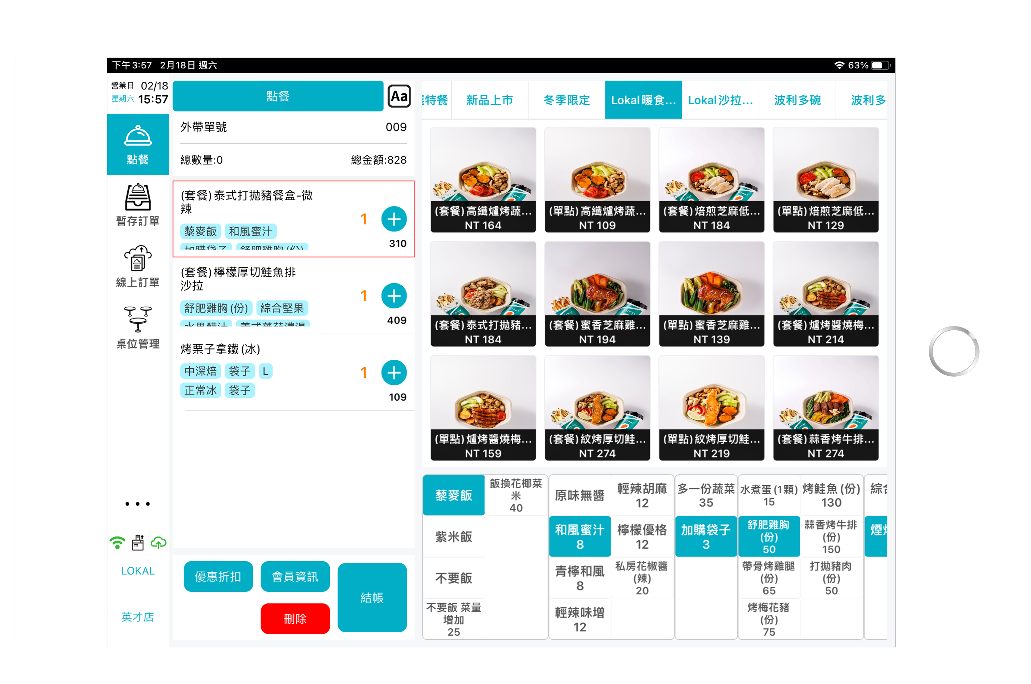Add (單點)紋烤厚切鮭 NT 219 item
Screen dimensions: 1031x684
[712, 408]
